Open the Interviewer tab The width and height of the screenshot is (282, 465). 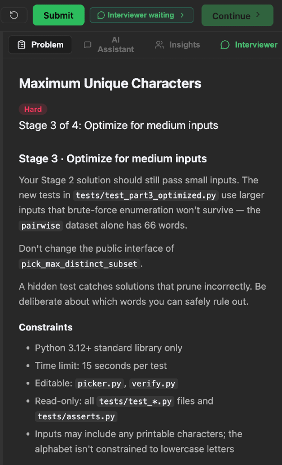[249, 45]
